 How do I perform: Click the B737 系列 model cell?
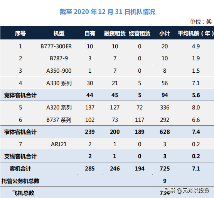point(59,120)
